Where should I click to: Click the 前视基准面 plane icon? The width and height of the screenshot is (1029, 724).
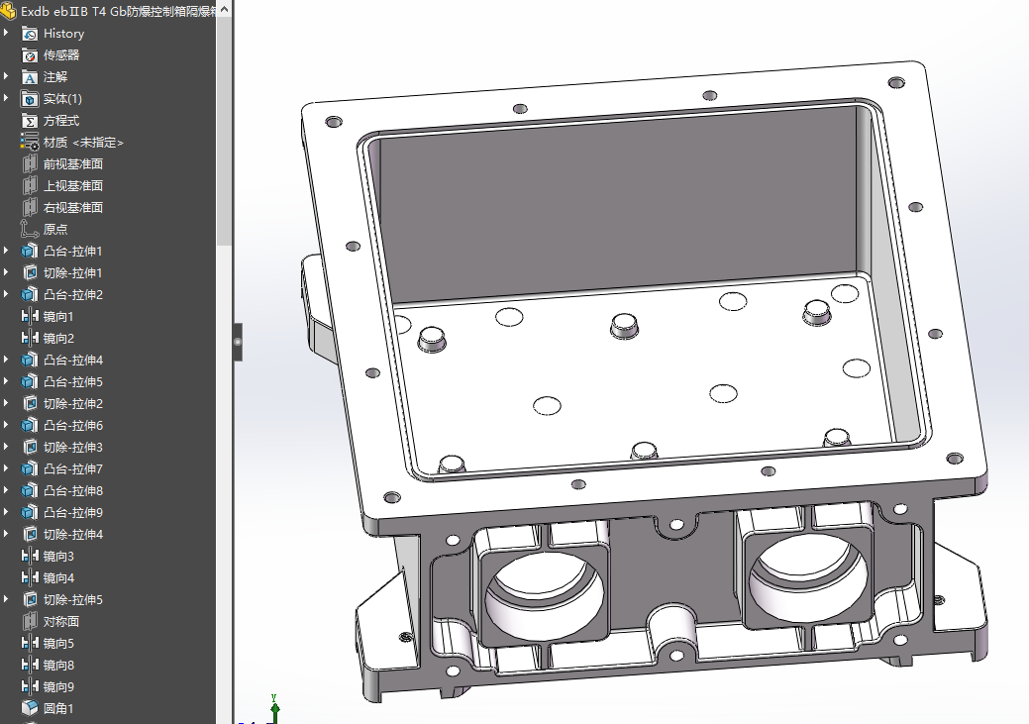(x=30, y=164)
